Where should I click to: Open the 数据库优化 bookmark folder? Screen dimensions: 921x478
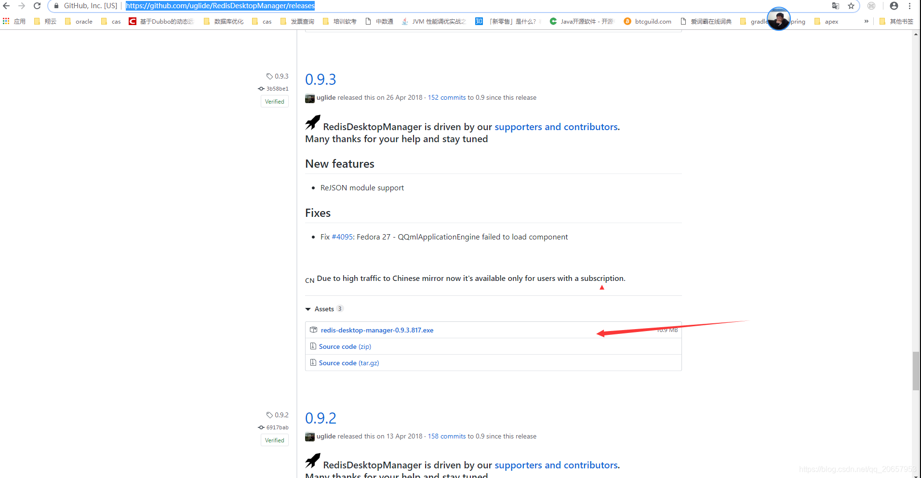[224, 21]
